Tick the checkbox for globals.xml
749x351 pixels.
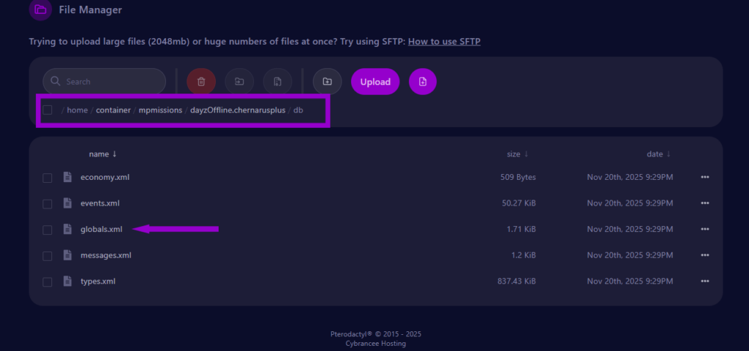click(48, 230)
